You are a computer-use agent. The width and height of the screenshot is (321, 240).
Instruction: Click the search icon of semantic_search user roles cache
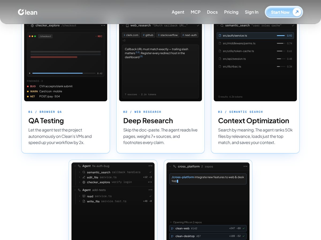[222, 26]
